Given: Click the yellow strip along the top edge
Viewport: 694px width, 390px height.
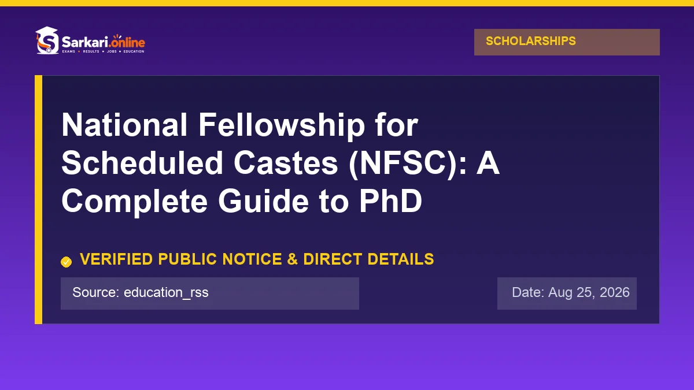Looking at the screenshot, I should pyautogui.click(x=347, y=3).
